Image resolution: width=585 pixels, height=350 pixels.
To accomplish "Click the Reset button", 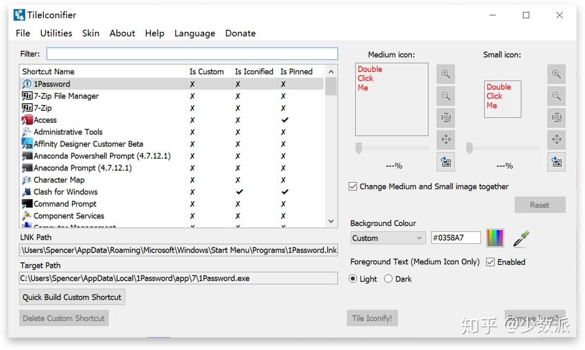I will (540, 205).
